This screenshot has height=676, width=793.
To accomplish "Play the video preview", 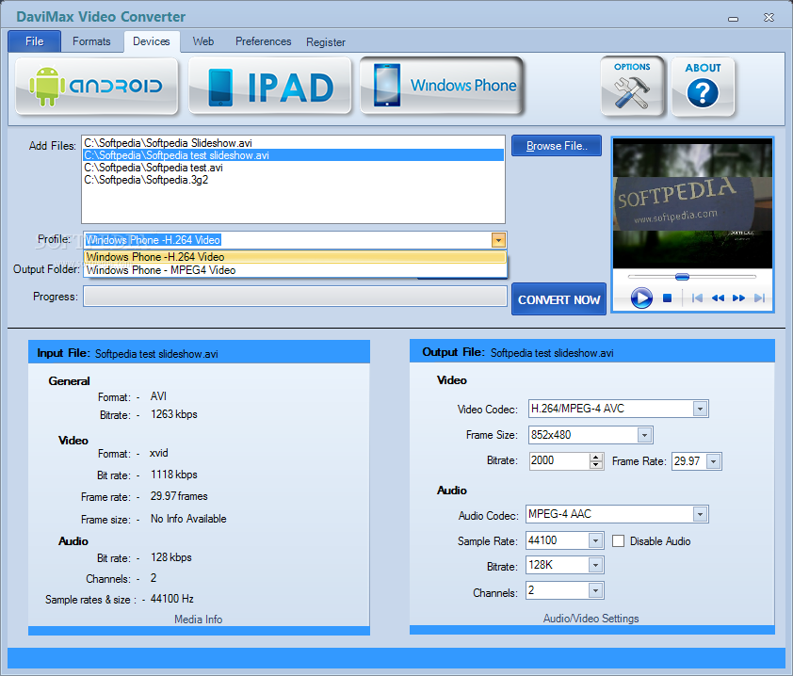I will (x=641, y=298).
